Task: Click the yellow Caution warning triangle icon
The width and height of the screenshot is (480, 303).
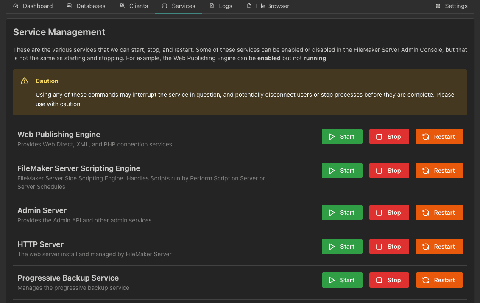Action: click(x=25, y=81)
